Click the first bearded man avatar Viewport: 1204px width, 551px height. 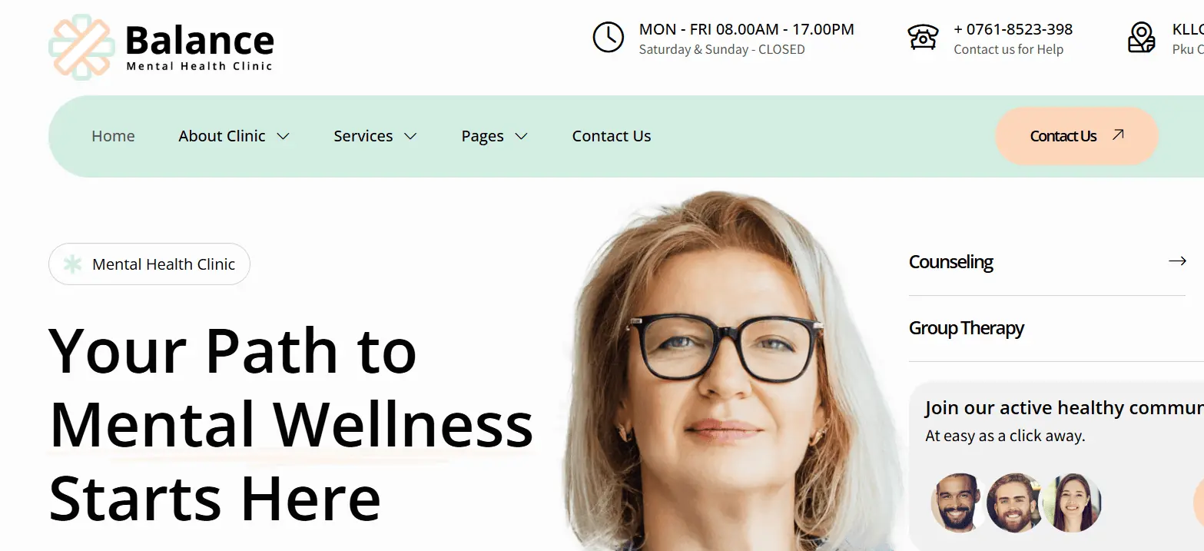pos(959,503)
